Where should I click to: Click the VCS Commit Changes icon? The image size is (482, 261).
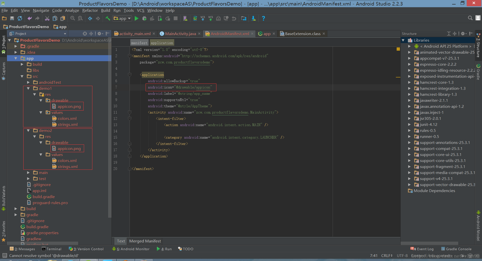click(x=211, y=18)
